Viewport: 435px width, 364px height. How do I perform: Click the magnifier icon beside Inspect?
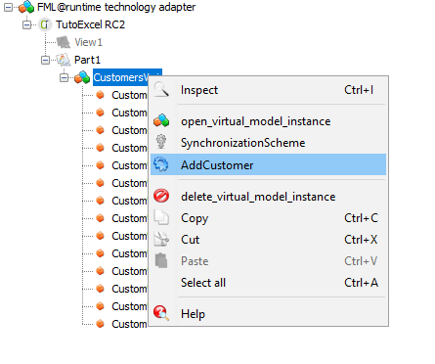[x=161, y=89]
